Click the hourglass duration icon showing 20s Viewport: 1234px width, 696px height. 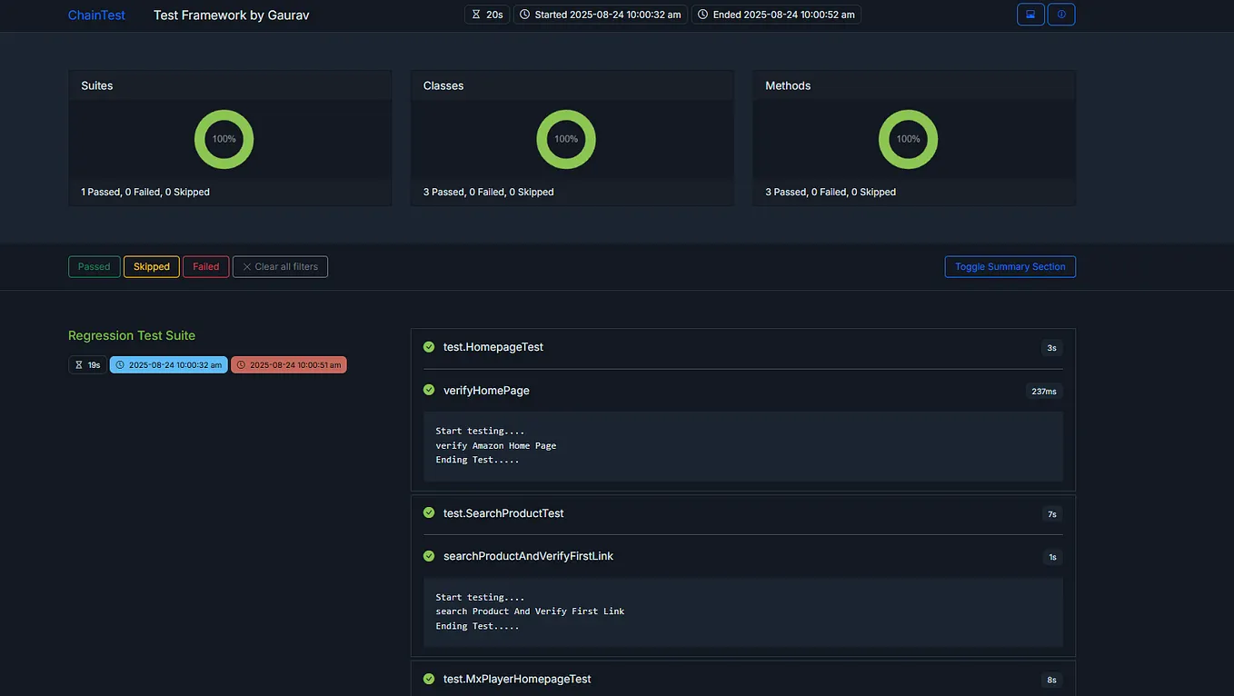(x=475, y=14)
